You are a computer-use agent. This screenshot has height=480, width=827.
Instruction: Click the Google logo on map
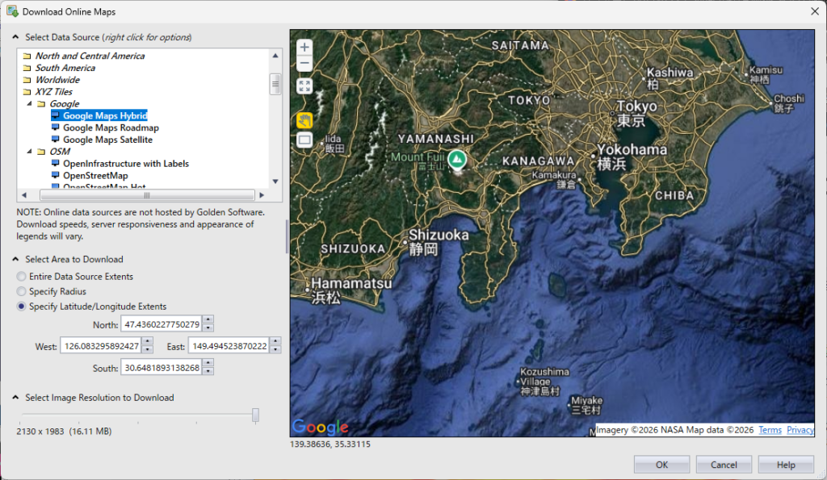click(x=320, y=427)
